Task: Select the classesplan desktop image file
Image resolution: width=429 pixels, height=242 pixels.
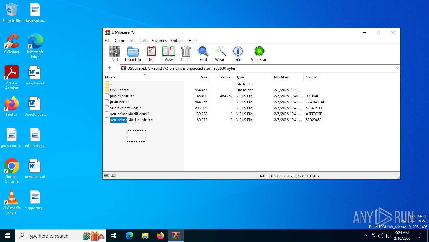Action: 35,13
